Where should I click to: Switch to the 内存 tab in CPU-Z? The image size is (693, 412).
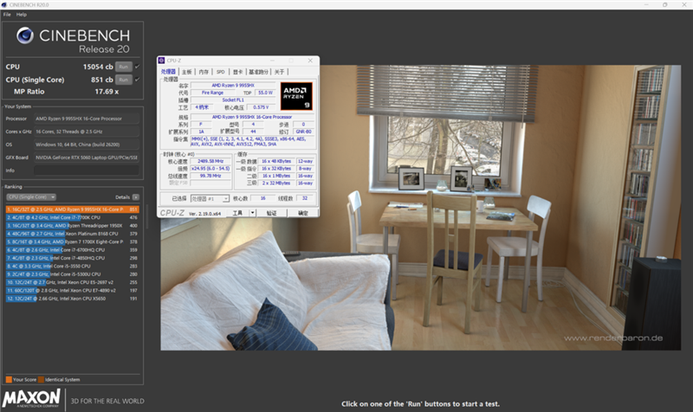click(204, 72)
